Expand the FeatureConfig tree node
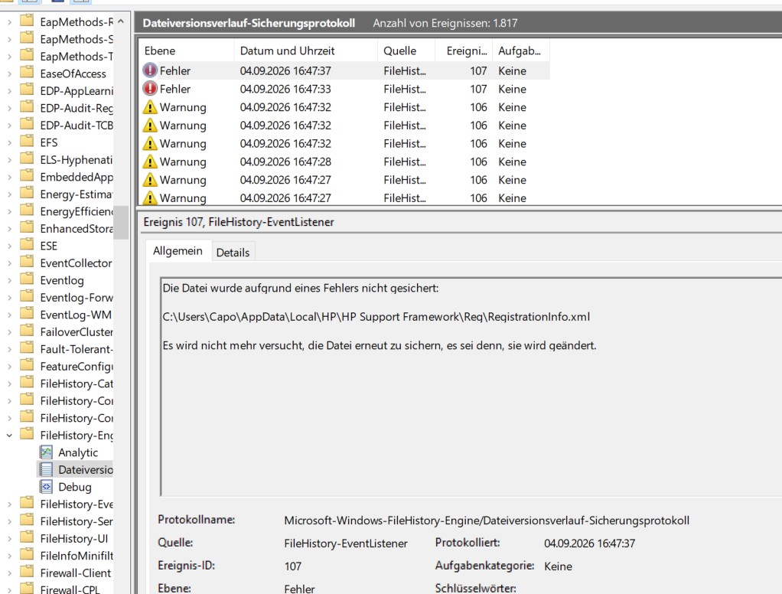This screenshot has height=594, width=782. coord(9,367)
